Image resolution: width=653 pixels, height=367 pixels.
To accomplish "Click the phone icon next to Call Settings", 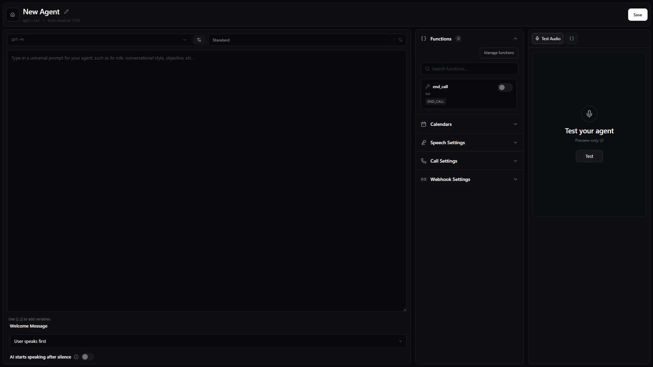I will (424, 161).
